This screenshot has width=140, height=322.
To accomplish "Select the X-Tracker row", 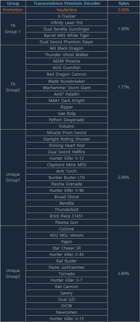I will [x=67, y=16].
